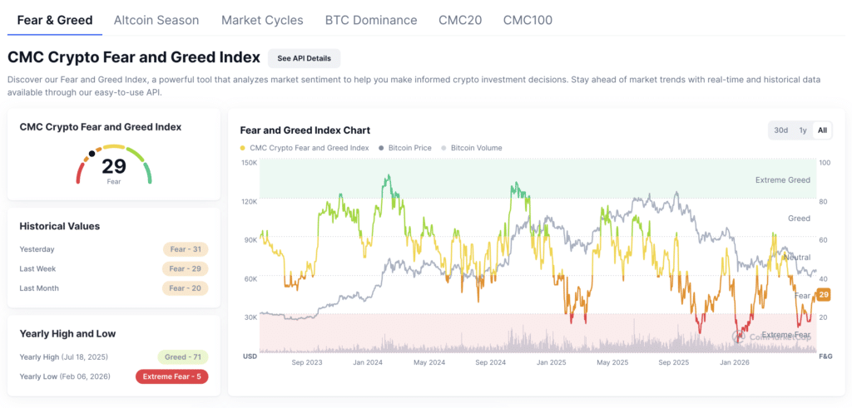The height and width of the screenshot is (408, 852).
Task: Click the '150K' price axis label
Action: tap(250, 162)
